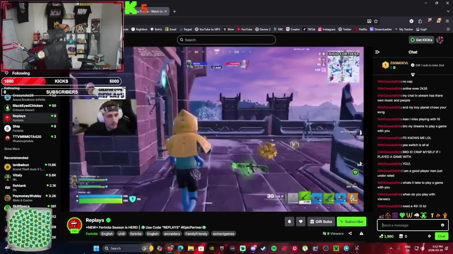Select the arcraiders tag
The image size is (453, 254).
(x=172, y=234)
